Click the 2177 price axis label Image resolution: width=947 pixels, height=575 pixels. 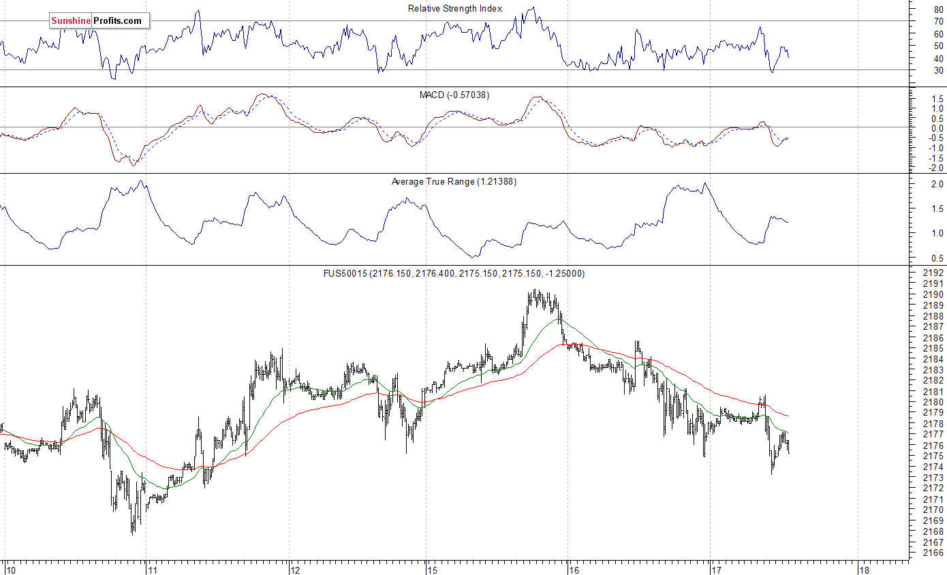pos(933,435)
